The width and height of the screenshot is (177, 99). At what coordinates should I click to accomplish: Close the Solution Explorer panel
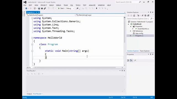point(153,12)
